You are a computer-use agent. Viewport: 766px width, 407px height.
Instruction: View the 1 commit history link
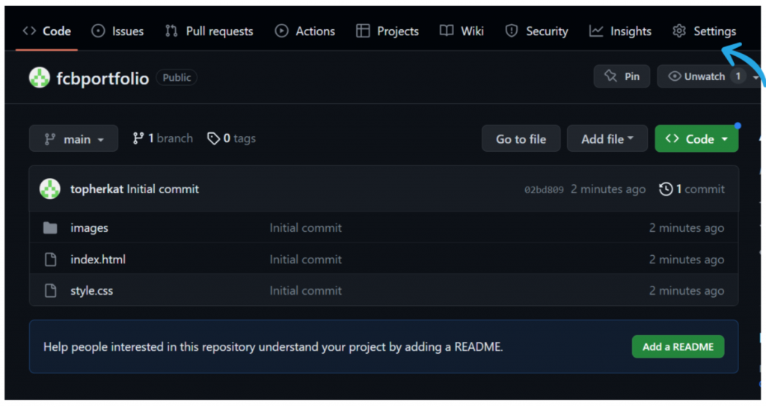coord(692,189)
